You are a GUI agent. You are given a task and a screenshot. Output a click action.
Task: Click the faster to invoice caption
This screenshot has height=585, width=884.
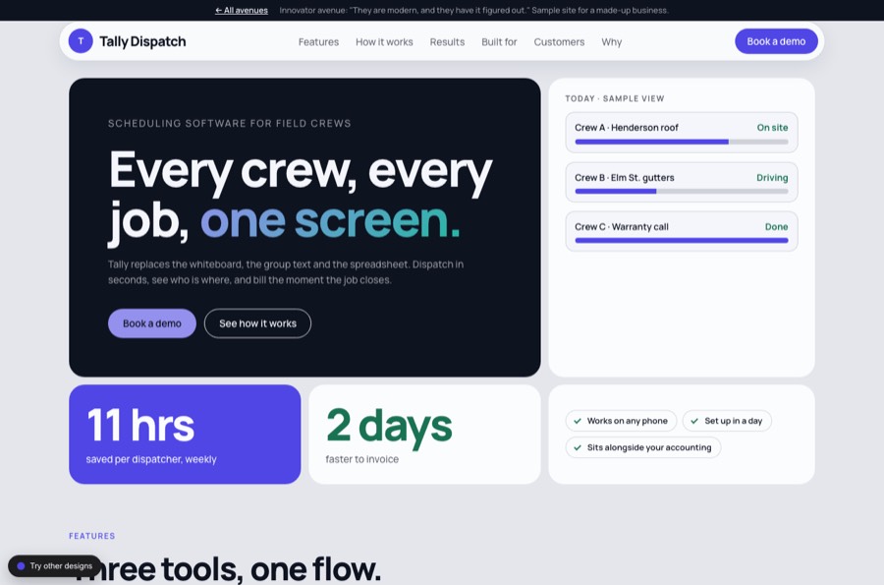point(361,459)
